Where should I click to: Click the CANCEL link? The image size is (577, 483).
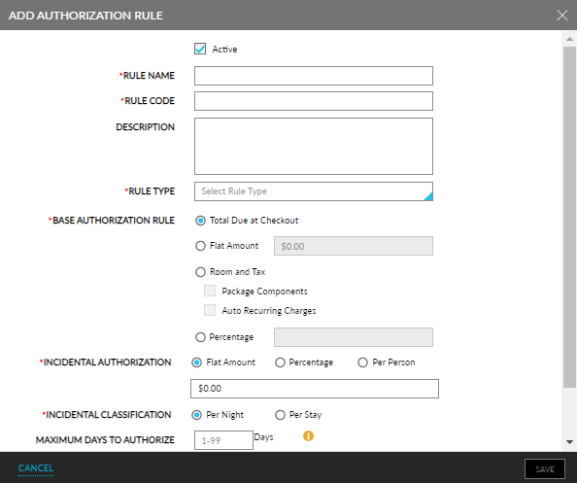36,468
